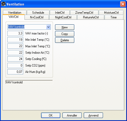
Task: Edit the Max Inlet Temp field
Action: click(15, 46)
